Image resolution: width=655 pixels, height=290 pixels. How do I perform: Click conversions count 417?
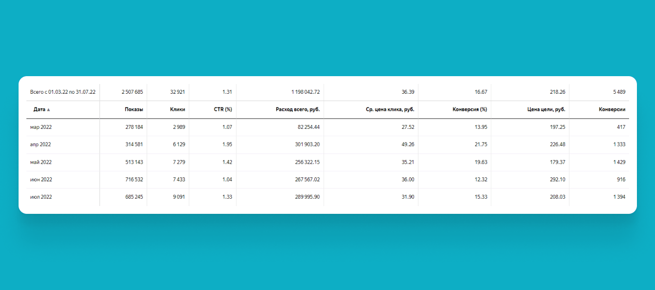(621, 127)
